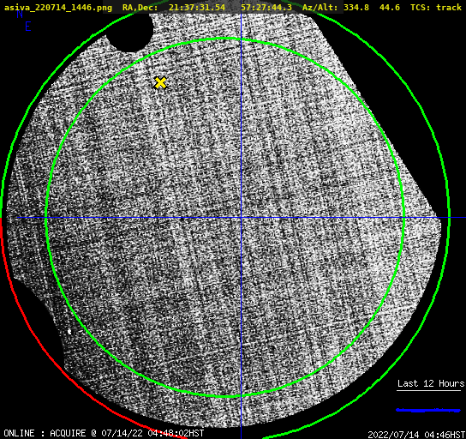Open the Last 12 Hours link
Image resolution: width=466 pixels, height=439 pixels.
[431, 383]
